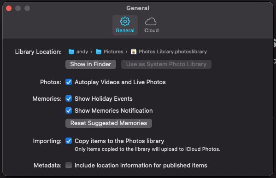Select the General gear icon

coord(125,22)
